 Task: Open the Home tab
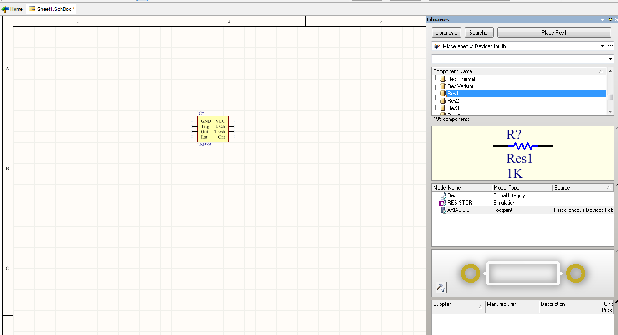(x=12, y=9)
